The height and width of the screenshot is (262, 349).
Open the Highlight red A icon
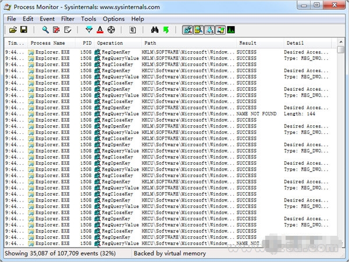click(x=100, y=30)
